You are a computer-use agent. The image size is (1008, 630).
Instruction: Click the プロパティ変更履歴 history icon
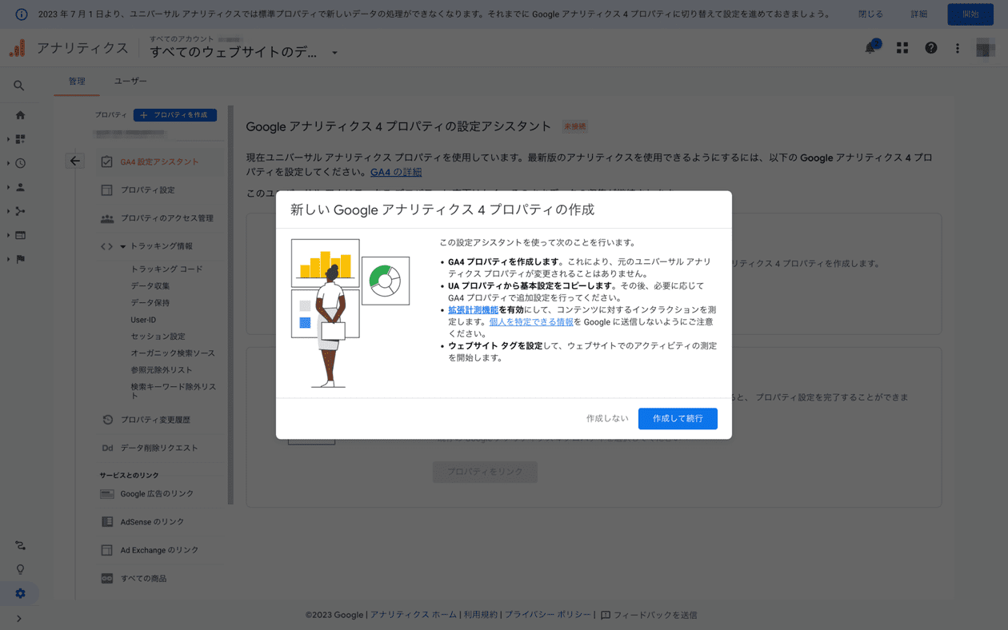coord(108,420)
